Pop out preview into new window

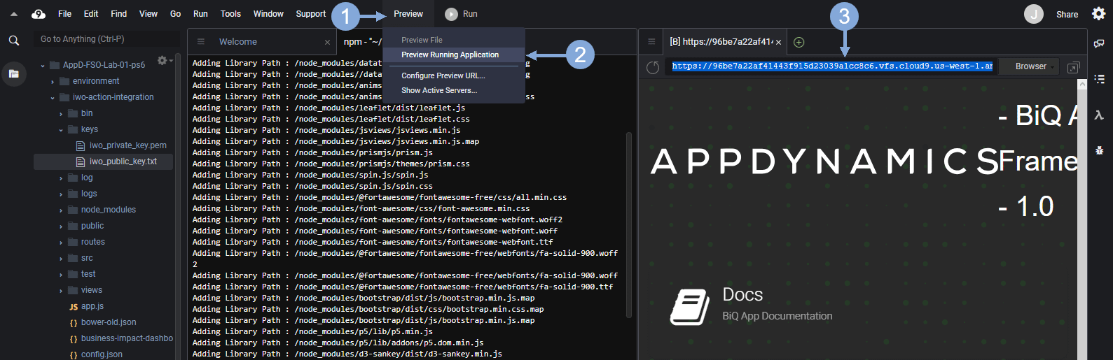coord(1073,67)
